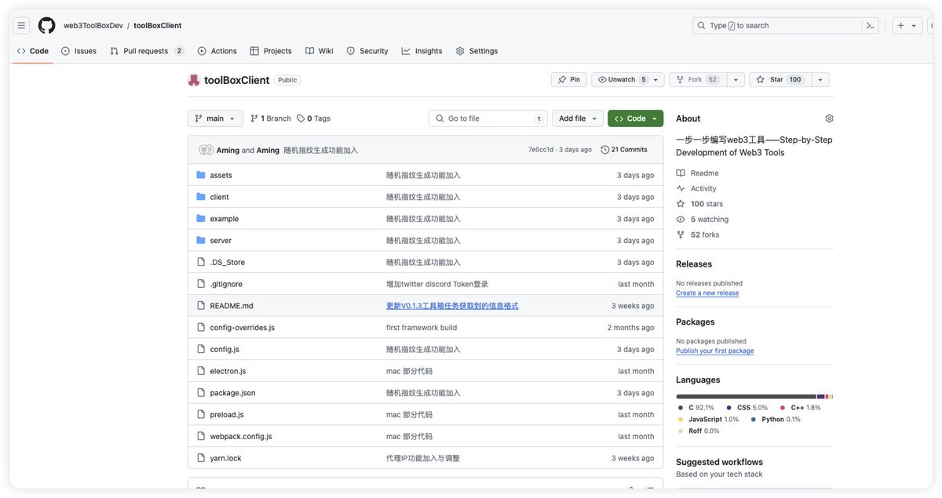The height and width of the screenshot is (498, 942).
Task: Open the Actions tab
Action: click(x=217, y=51)
